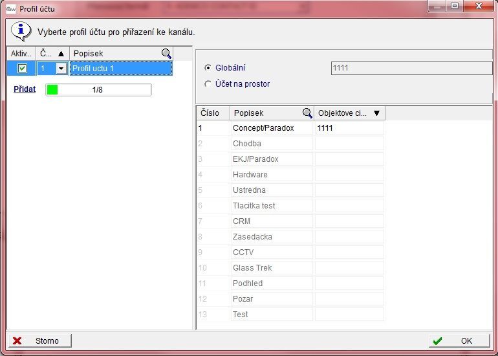Click the 1/8 profile usage progress bar
Viewport: 498px width, 356px height.
pyautogui.click(x=98, y=90)
